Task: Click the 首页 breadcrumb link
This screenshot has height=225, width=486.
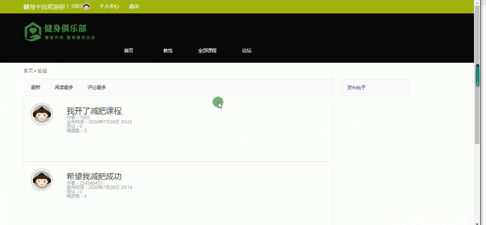Action: tap(28, 71)
